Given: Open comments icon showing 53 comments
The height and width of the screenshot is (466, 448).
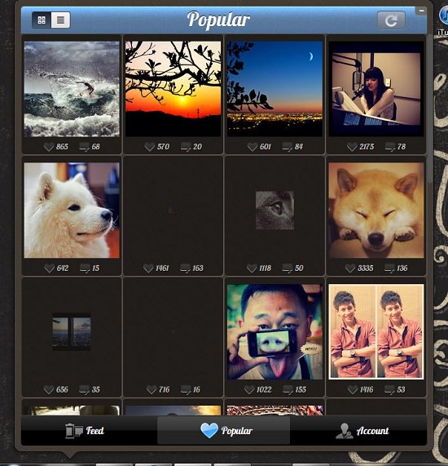Looking at the screenshot, I should click(x=389, y=389).
